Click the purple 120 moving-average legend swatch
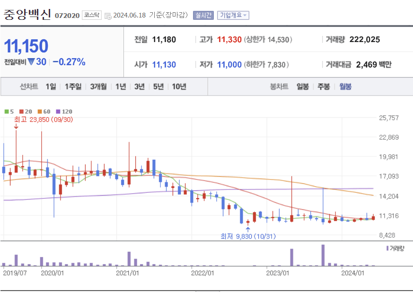The image size is (413, 292). coord(58,112)
